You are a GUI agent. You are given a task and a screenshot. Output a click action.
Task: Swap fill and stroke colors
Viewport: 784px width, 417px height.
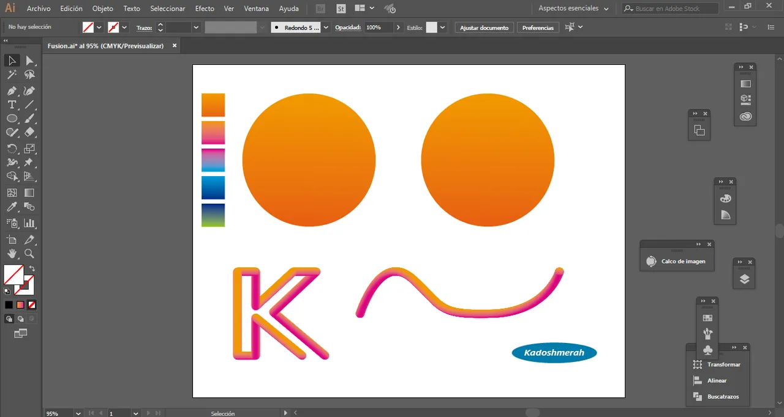pyautogui.click(x=32, y=268)
